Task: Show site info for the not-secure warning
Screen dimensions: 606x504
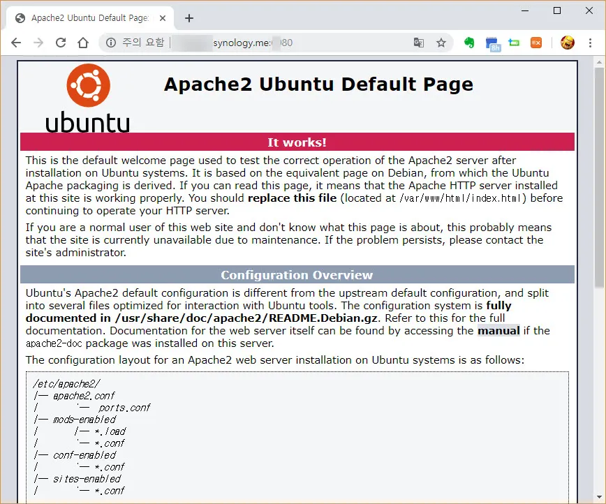Action: coord(111,43)
